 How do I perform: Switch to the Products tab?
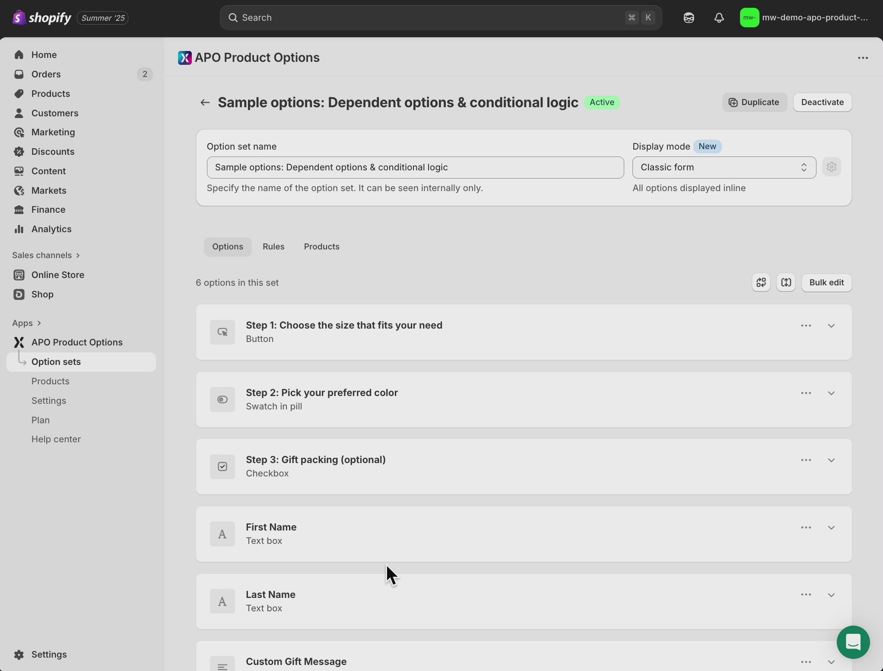pos(321,247)
